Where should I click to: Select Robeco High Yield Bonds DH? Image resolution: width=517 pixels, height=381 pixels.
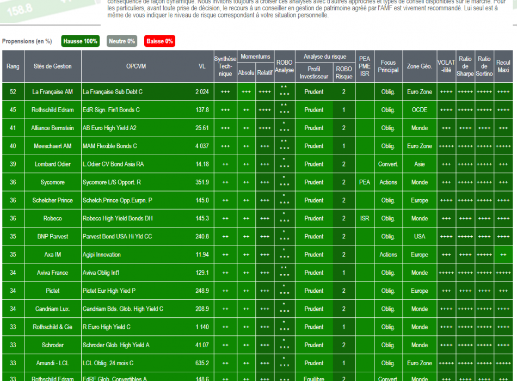tap(118, 218)
